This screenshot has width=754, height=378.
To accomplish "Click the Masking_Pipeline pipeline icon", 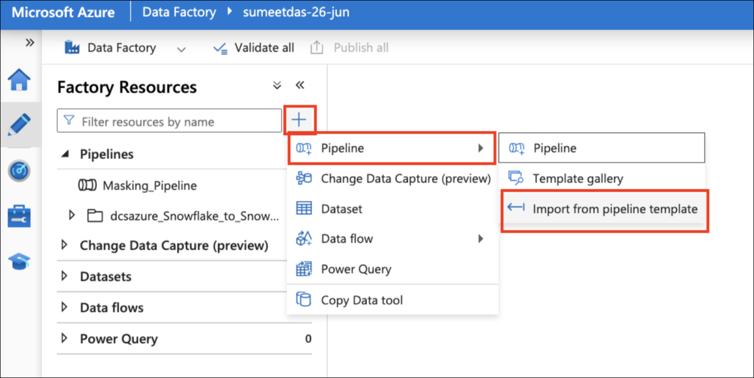I will 88,185.
